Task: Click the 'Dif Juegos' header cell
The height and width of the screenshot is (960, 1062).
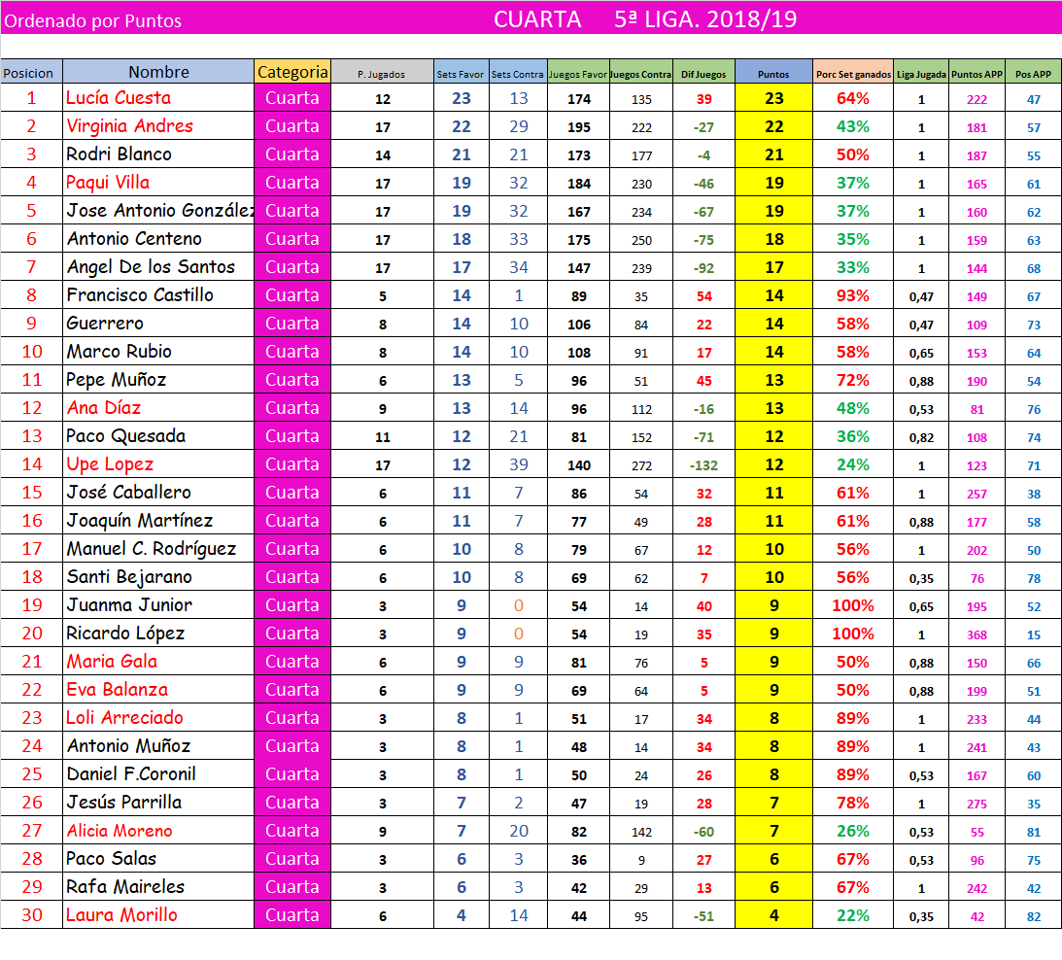Action: point(703,73)
